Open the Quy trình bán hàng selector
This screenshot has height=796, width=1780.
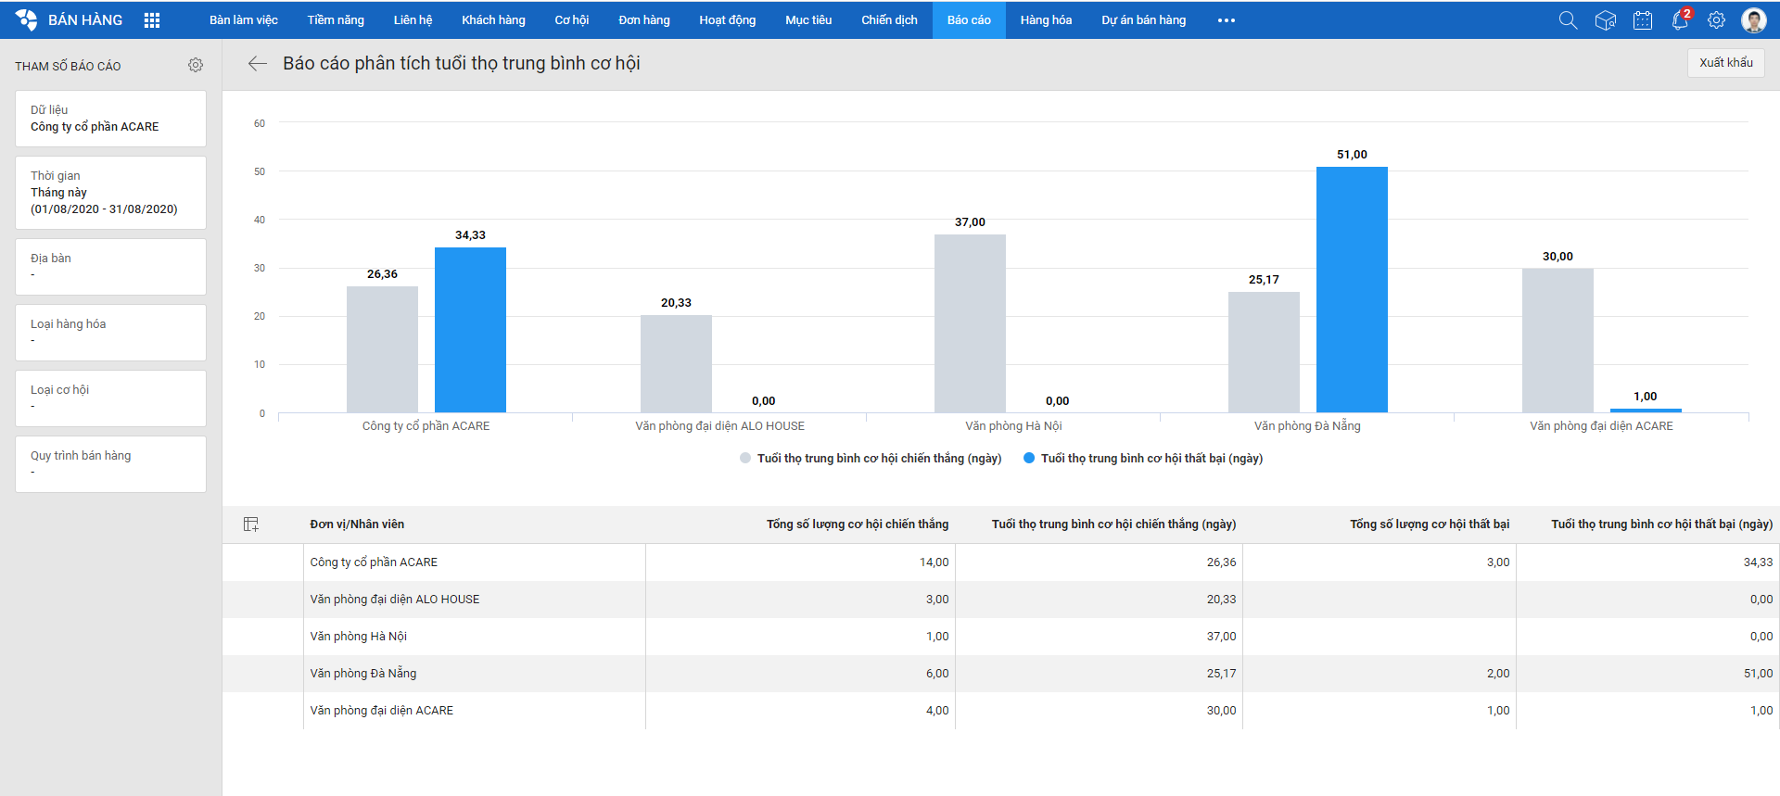(x=110, y=464)
